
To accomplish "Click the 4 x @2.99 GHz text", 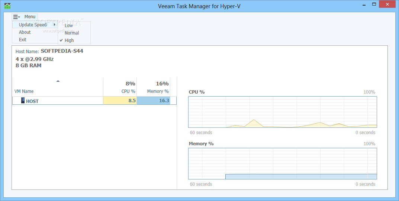I will point(35,59).
